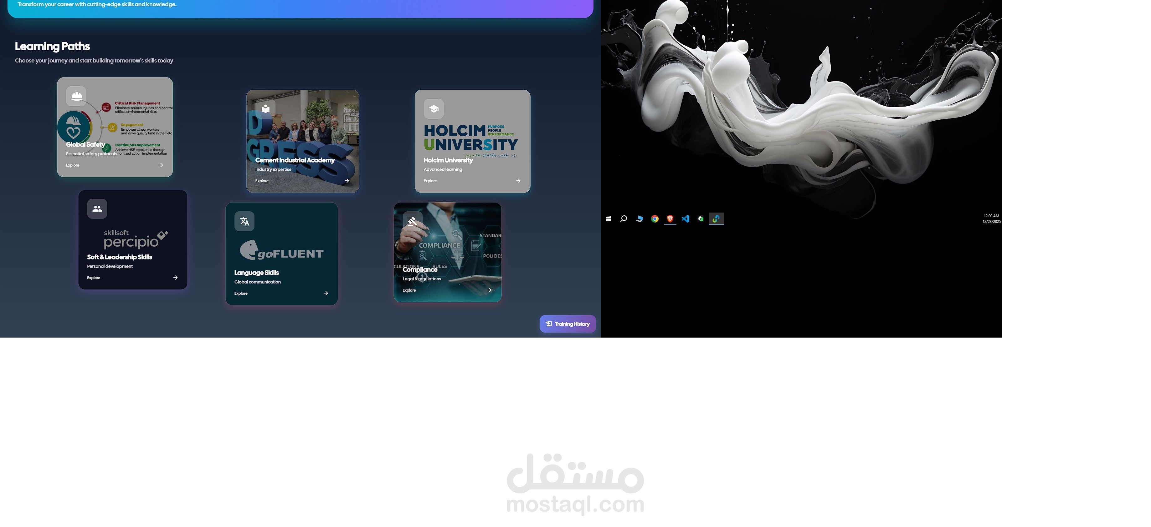Viewport: 1151px width, 527px height.
Task: Click the hard hat icon on Global Safety card
Action: [76, 96]
